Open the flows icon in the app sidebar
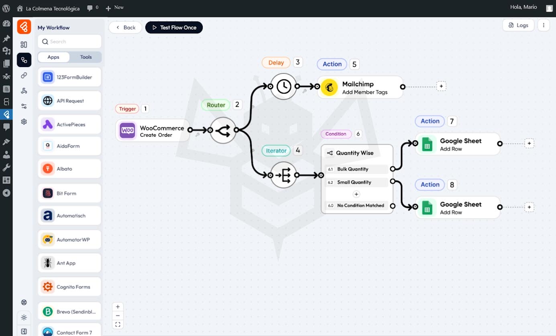 pos(24,60)
